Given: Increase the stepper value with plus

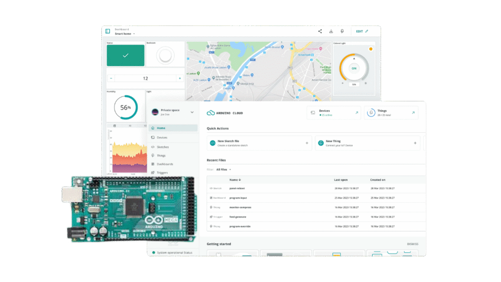Looking at the screenshot, I should coord(180,78).
